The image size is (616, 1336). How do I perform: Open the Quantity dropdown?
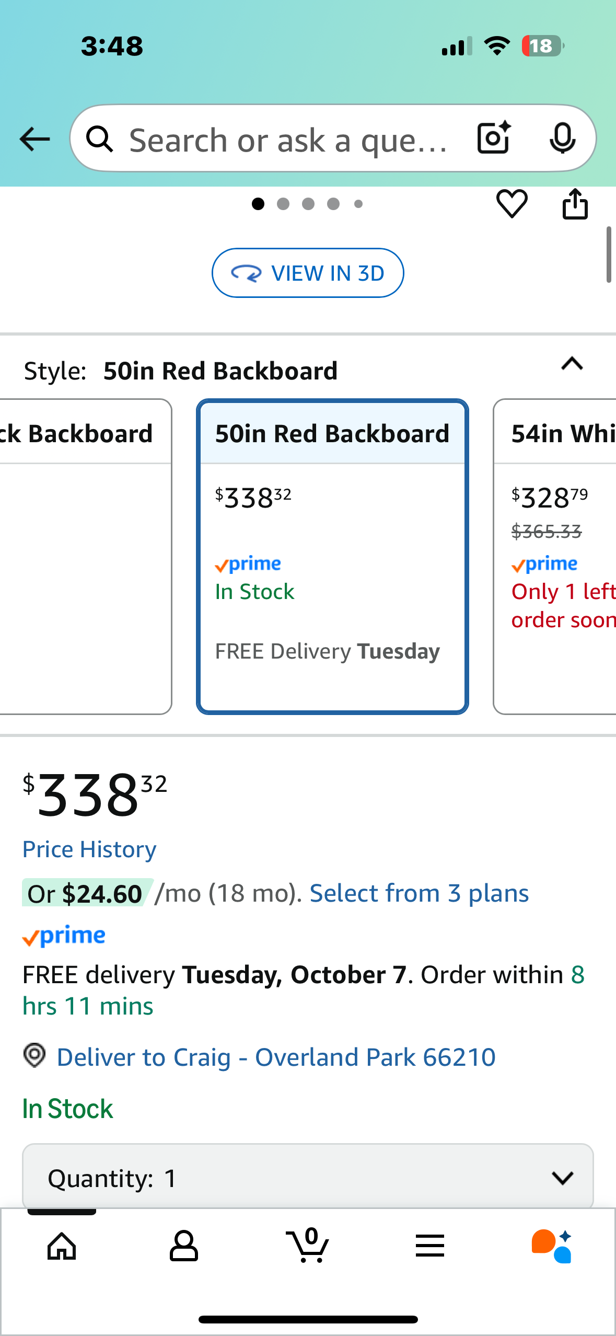308,1178
